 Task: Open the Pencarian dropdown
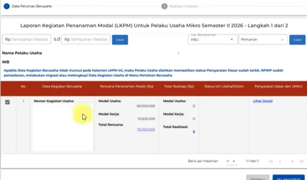tap(263, 39)
